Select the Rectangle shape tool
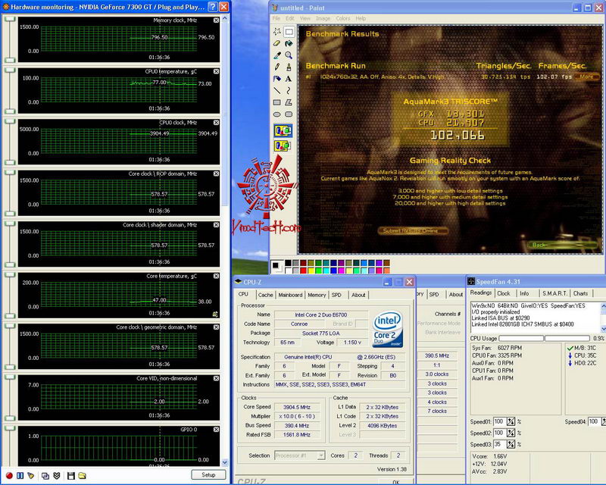This screenshot has height=485, width=606. tap(277, 102)
